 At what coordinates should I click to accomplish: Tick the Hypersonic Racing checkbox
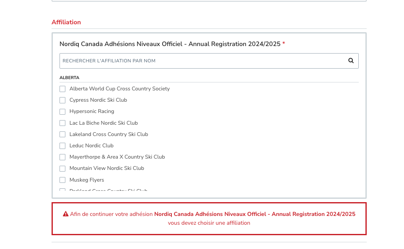click(62, 111)
